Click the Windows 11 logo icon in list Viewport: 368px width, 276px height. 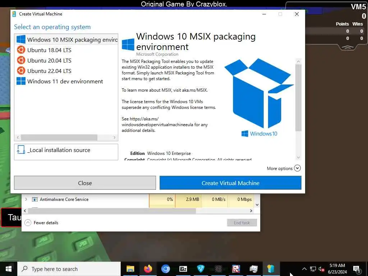coord(21,81)
